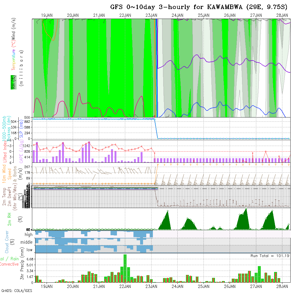The image size is (293, 293).
Task: Click the "Run Total = 101.19" text
Action: pyautogui.click(x=270, y=256)
